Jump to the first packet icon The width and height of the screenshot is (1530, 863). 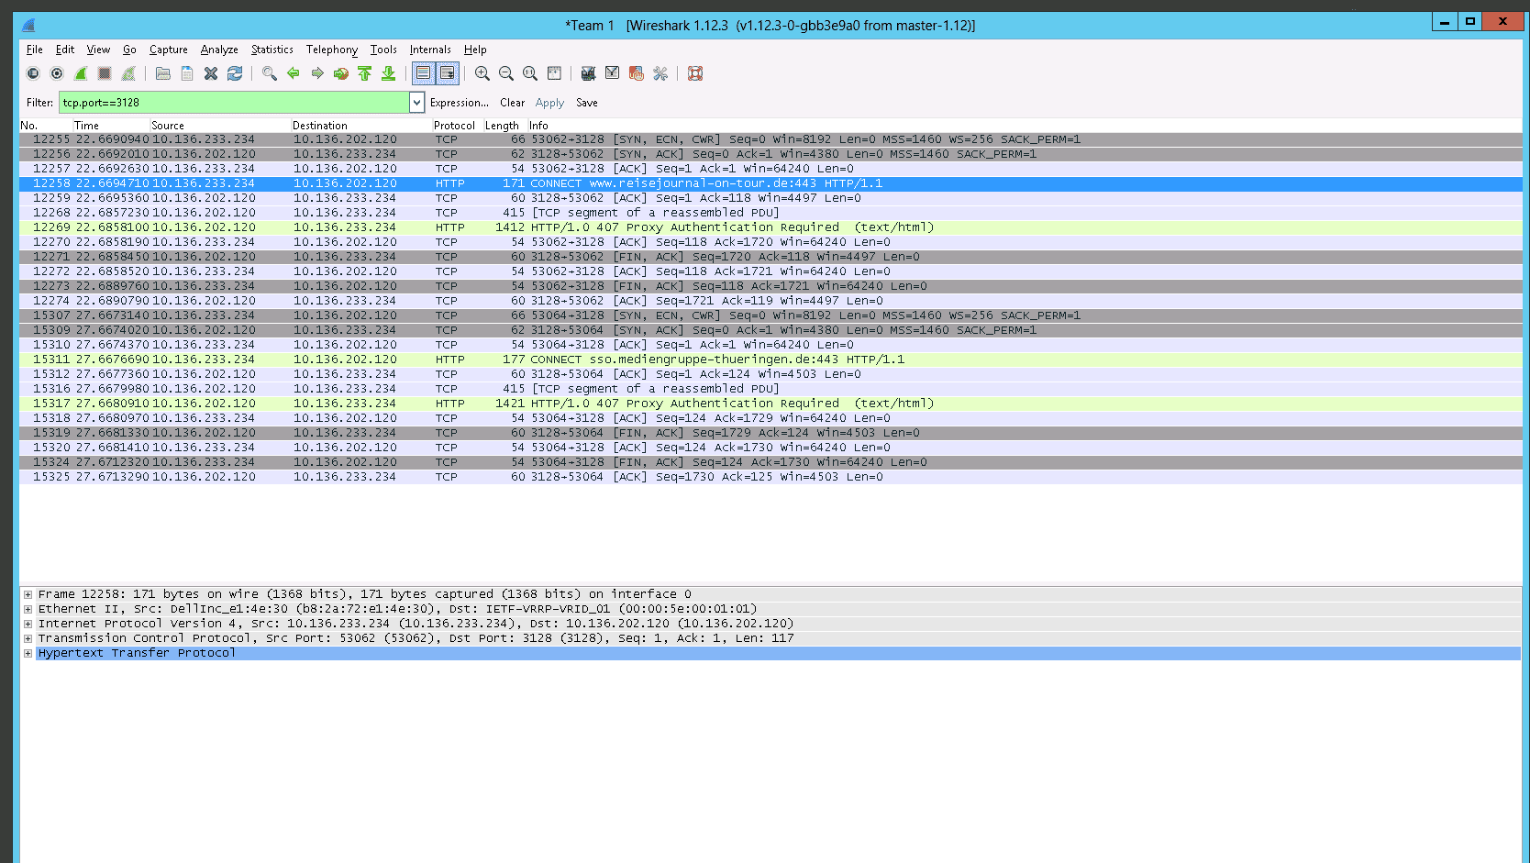pos(365,73)
